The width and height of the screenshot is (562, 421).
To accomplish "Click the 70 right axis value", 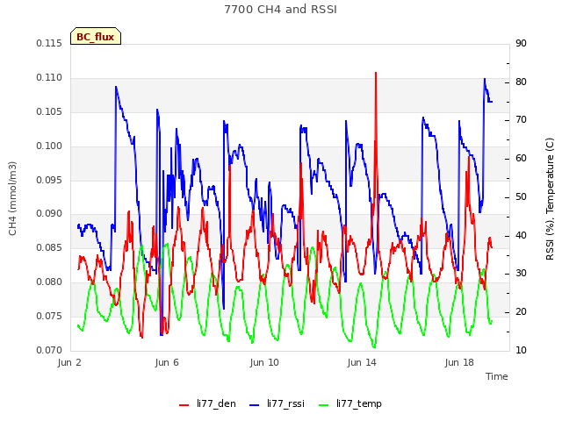I will pyautogui.click(x=521, y=119).
